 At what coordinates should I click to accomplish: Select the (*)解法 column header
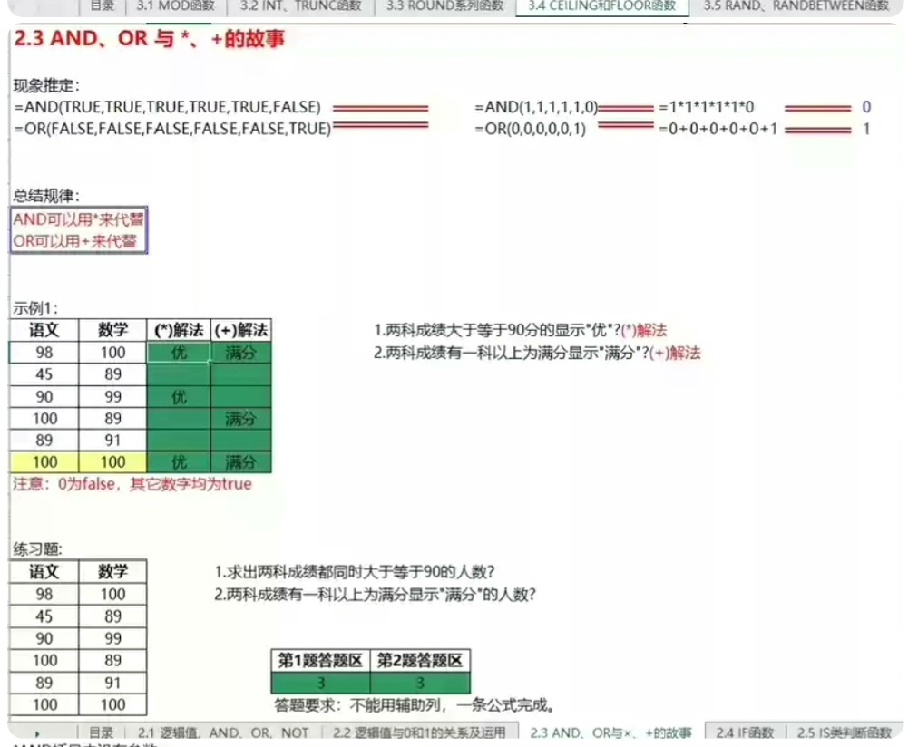[x=179, y=330]
